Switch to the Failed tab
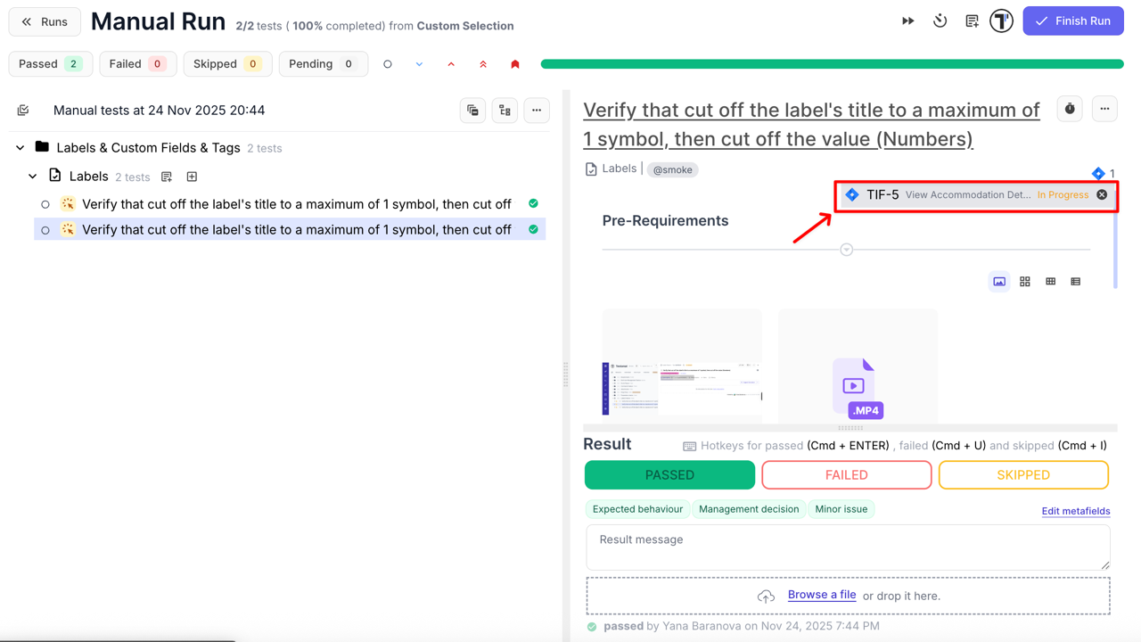 coord(137,63)
